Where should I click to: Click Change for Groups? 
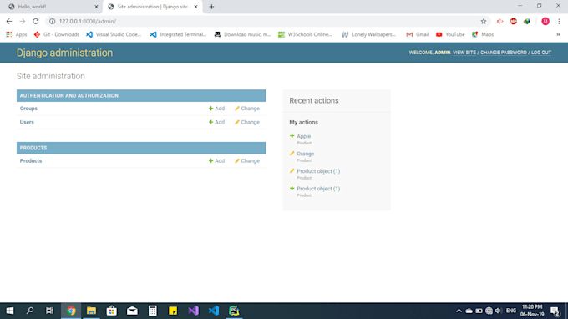[x=247, y=109]
